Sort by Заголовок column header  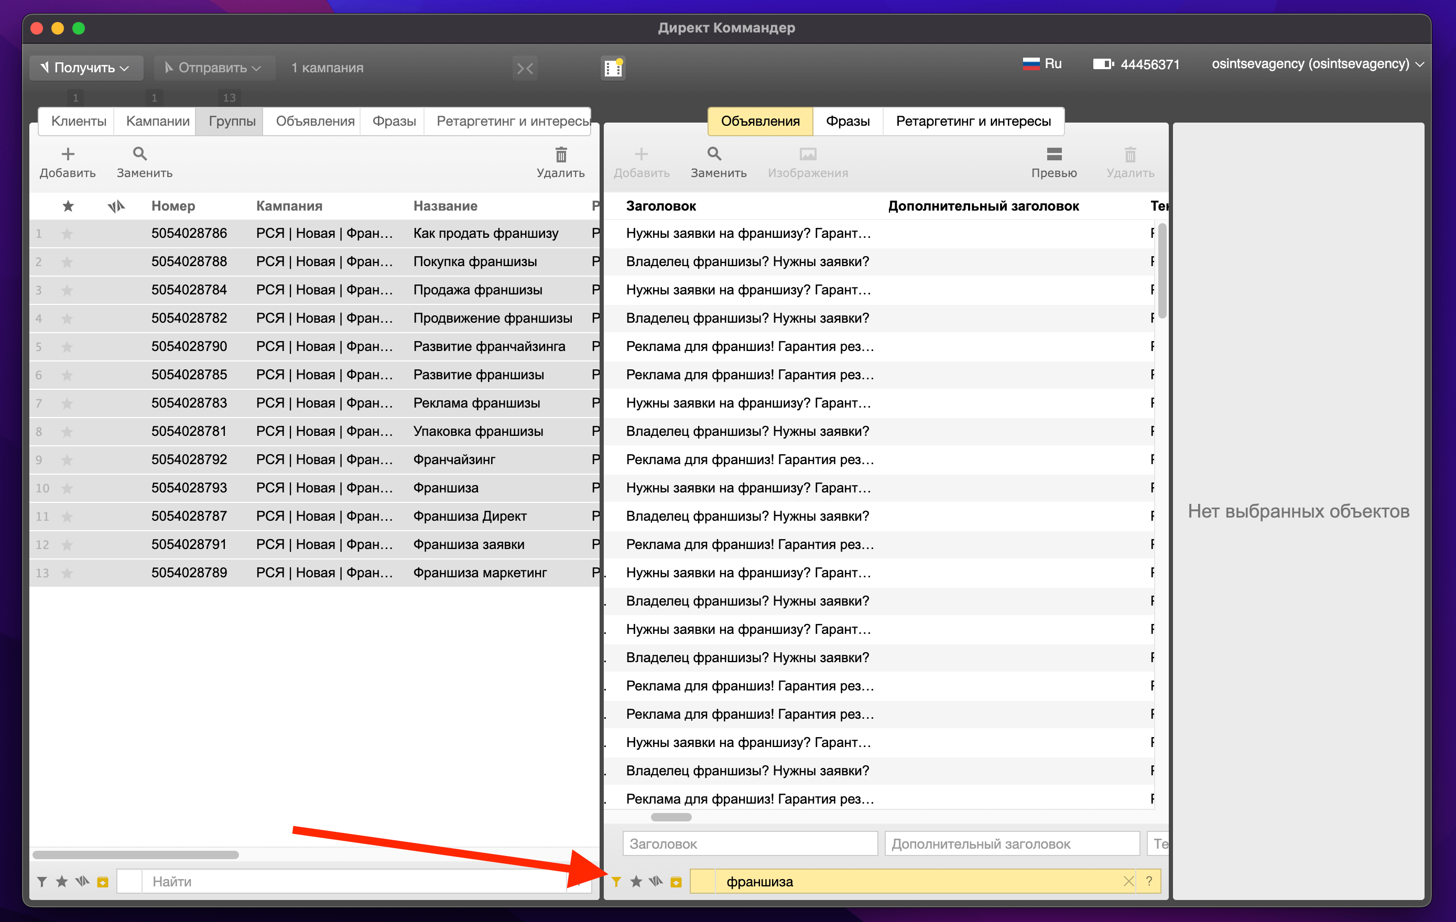point(661,206)
